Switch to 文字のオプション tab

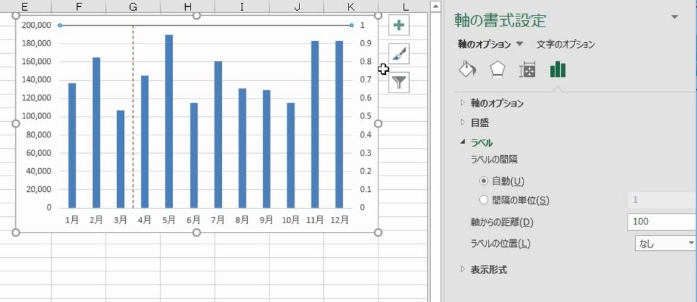[566, 44]
